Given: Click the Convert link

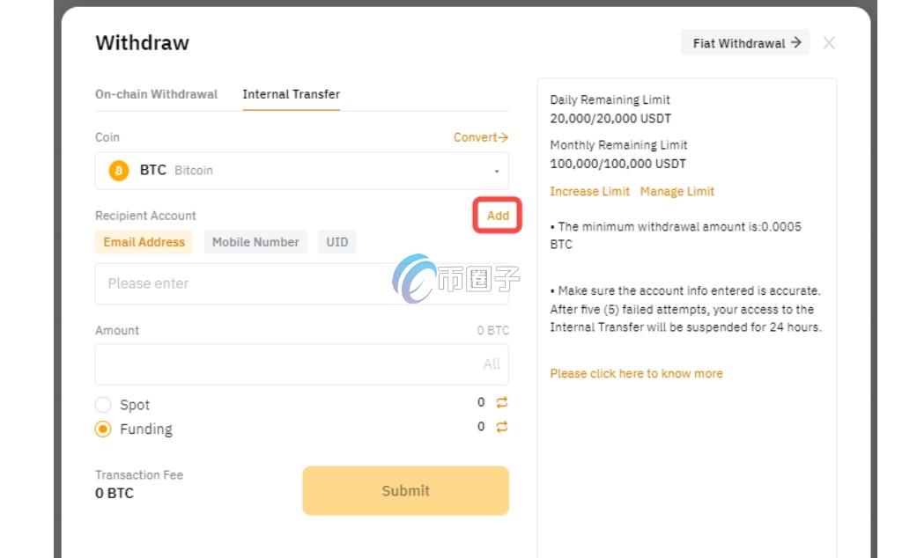Looking at the screenshot, I should (480, 137).
